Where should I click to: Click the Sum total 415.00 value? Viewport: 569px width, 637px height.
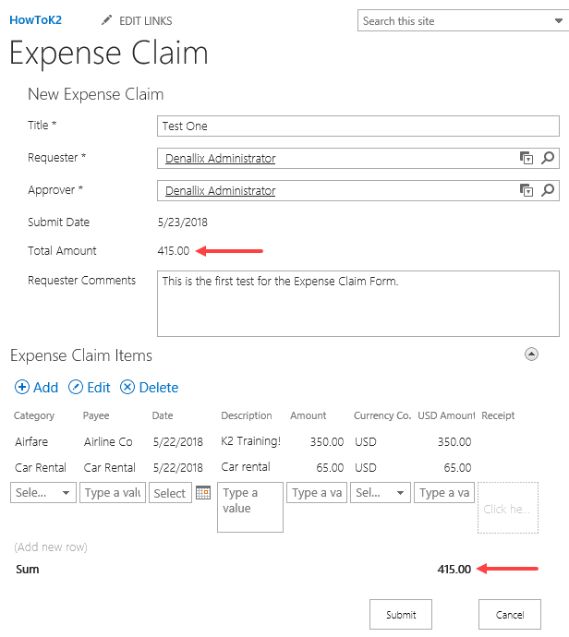point(454,570)
